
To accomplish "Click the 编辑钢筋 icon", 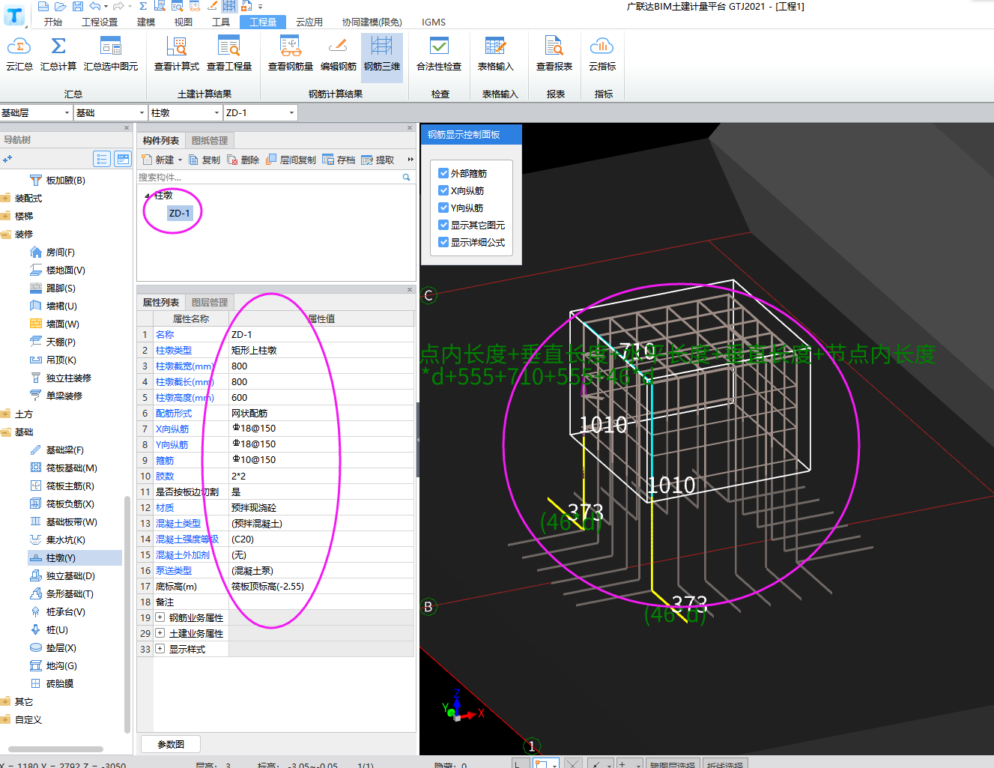I will pos(338,46).
